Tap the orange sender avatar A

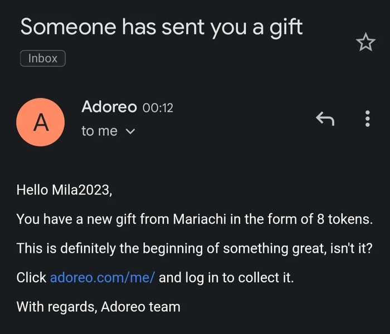pos(41,123)
